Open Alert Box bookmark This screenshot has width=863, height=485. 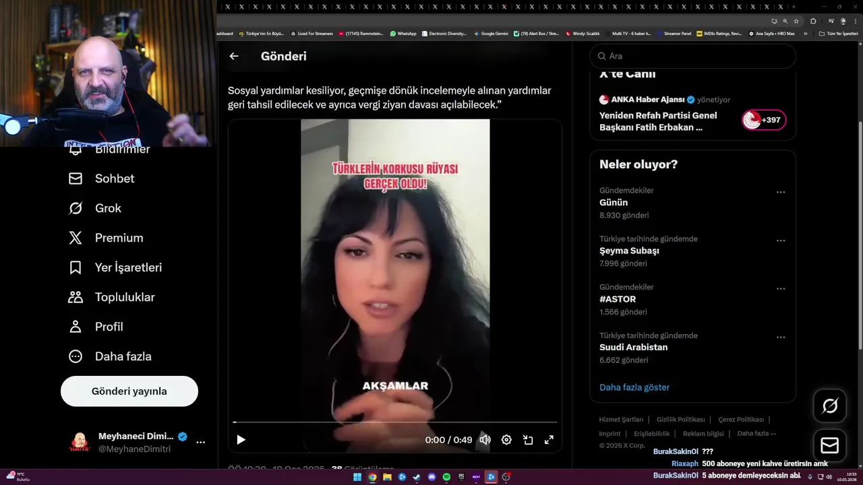[537, 34]
